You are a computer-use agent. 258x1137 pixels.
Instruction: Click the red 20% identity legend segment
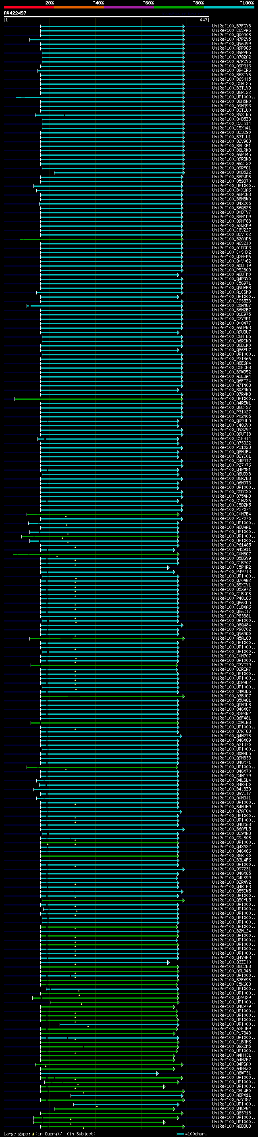click(x=29, y=7)
